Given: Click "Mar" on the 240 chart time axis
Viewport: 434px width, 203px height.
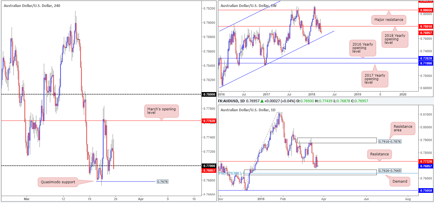Looking at the screenshot, I should [27, 199].
